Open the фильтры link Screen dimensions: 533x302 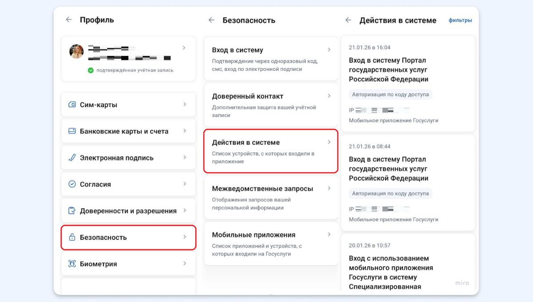(460, 20)
